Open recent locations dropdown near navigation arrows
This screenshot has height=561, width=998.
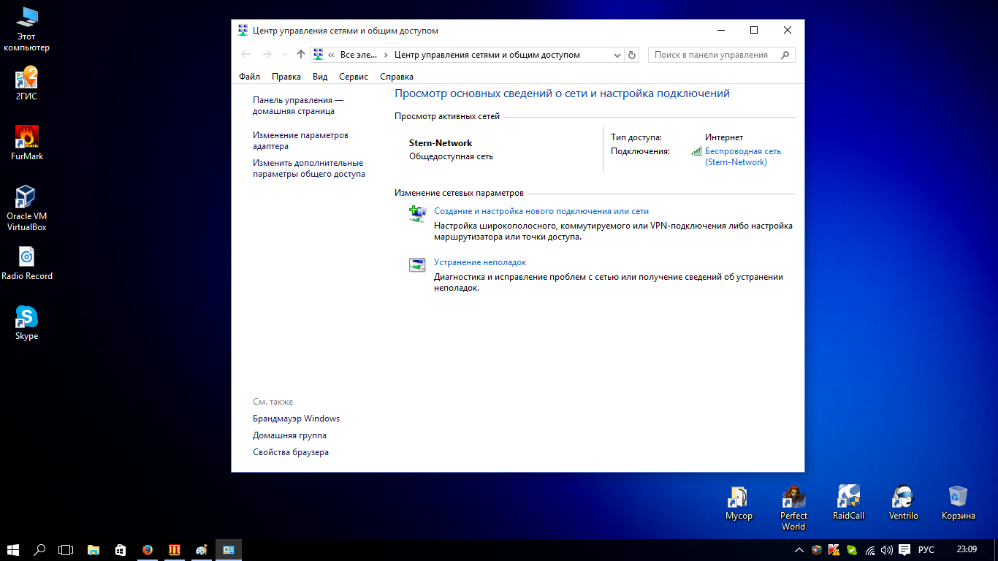tap(284, 55)
